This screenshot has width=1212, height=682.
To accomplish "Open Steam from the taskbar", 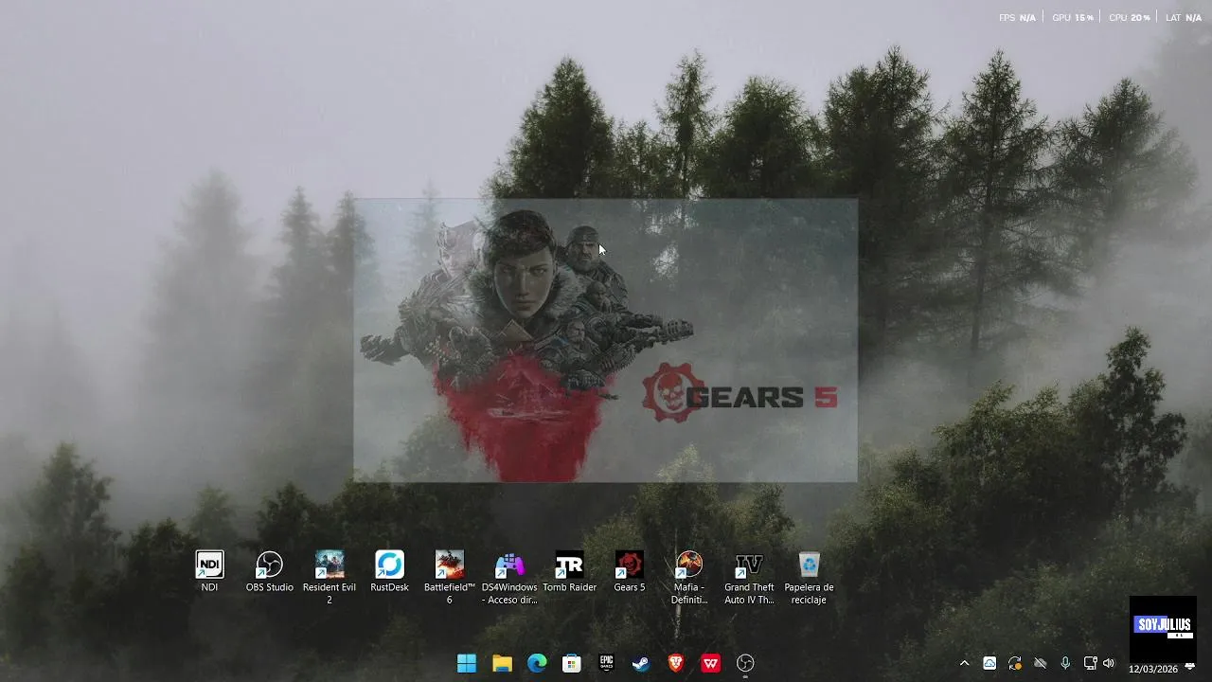I will [641, 663].
